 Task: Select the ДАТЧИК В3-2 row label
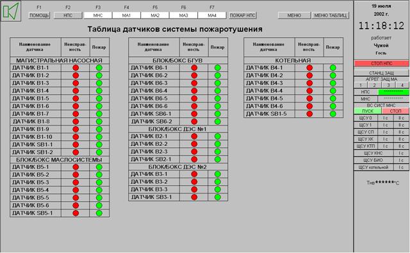coord(149,182)
